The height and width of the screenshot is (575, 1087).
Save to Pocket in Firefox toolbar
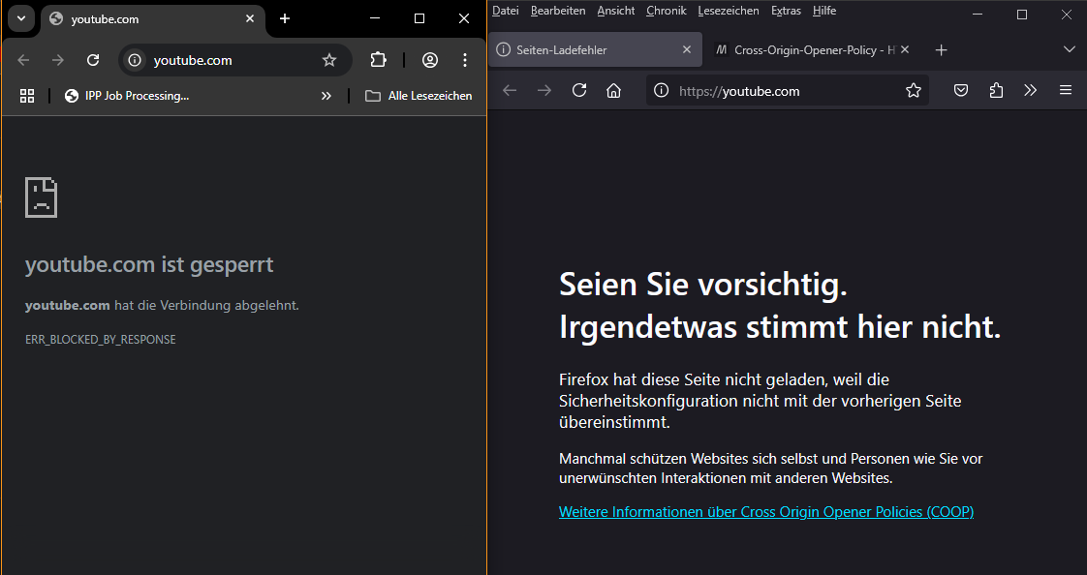pos(961,90)
